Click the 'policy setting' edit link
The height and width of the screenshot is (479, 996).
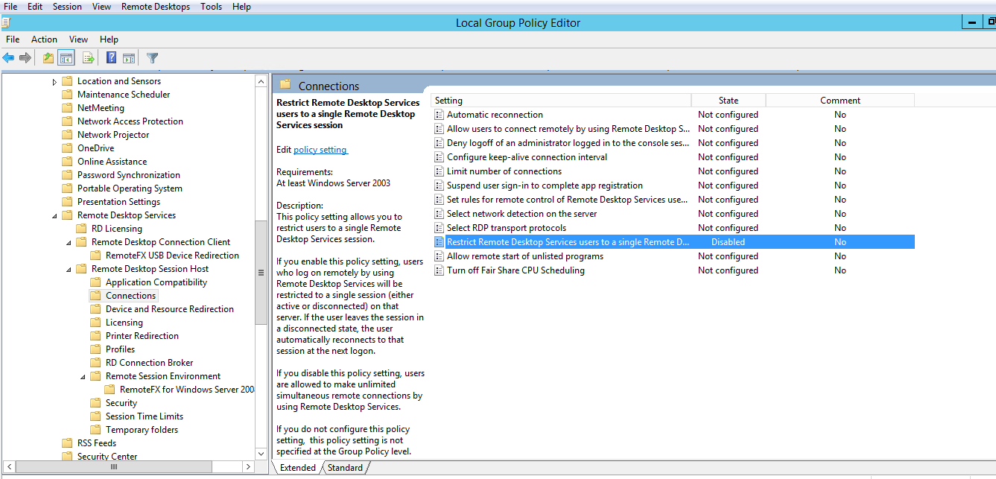click(320, 150)
